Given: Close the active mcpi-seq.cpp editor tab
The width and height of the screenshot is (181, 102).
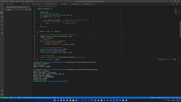Looking at the screenshot, I should pos(68,4).
